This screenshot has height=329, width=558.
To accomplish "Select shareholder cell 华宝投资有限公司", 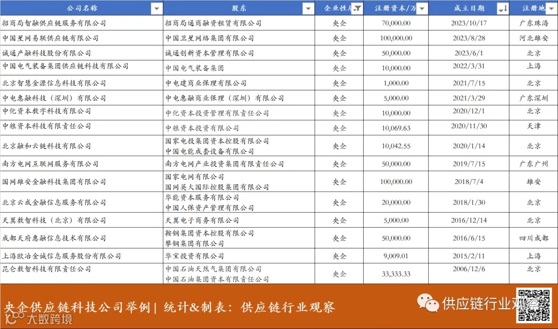I will [x=239, y=256].
